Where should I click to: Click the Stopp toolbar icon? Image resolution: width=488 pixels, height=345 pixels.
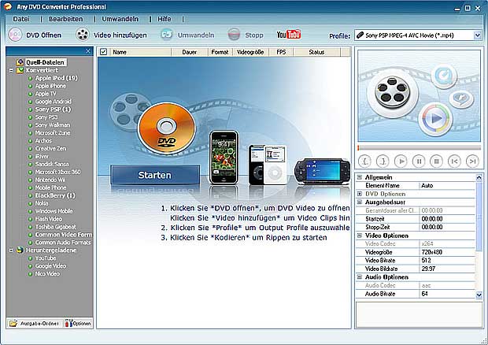[x=234, y=35]
